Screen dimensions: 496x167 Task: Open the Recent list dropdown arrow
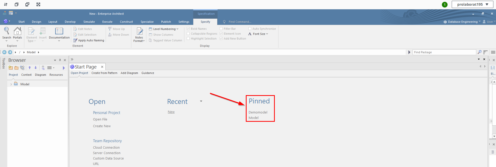(201, 101)
